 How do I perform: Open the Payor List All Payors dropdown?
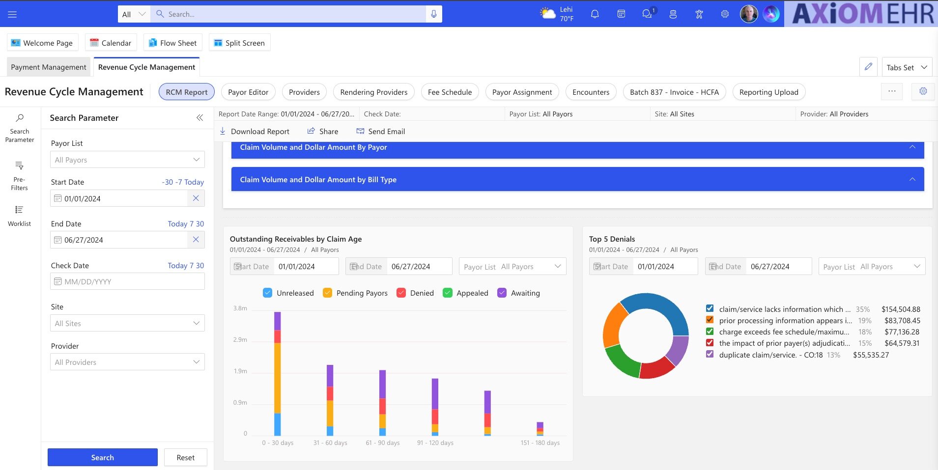[x=127, y=160]
